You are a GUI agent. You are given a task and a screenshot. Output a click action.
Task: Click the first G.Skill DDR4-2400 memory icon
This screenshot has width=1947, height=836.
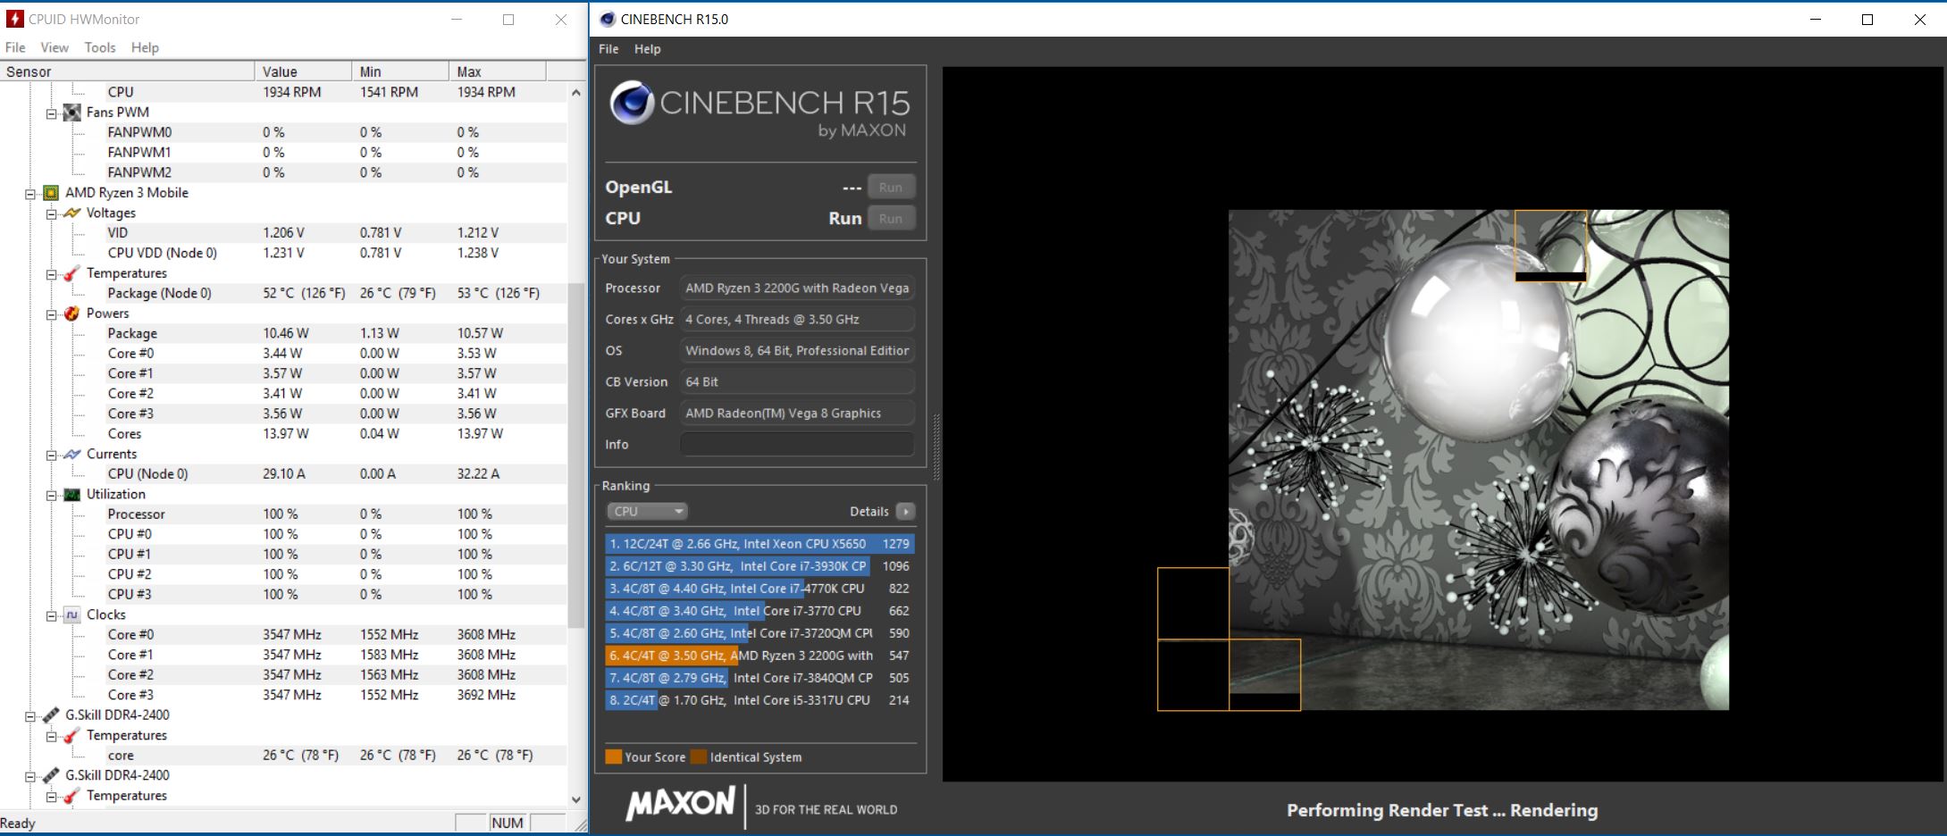point(51,715)
